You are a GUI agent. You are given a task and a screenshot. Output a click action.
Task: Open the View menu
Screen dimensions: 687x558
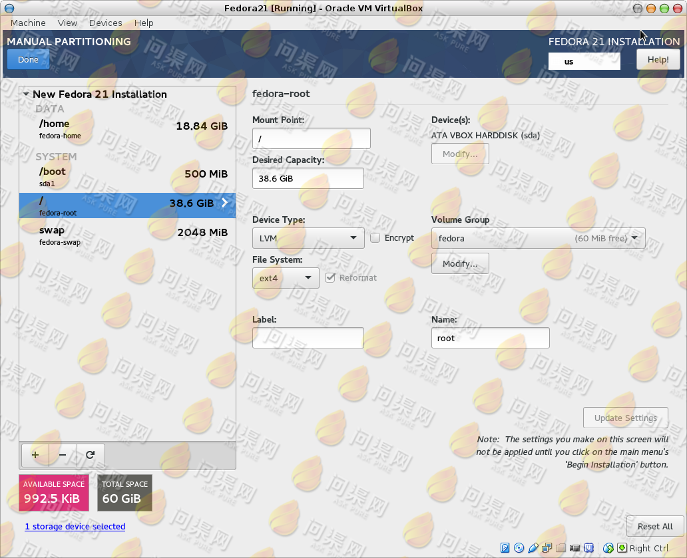click(67, 23)
